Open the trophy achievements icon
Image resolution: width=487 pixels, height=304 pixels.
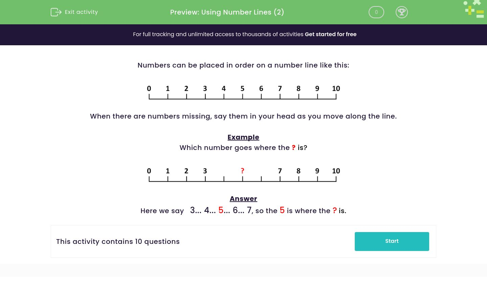[x=402, y=12]
